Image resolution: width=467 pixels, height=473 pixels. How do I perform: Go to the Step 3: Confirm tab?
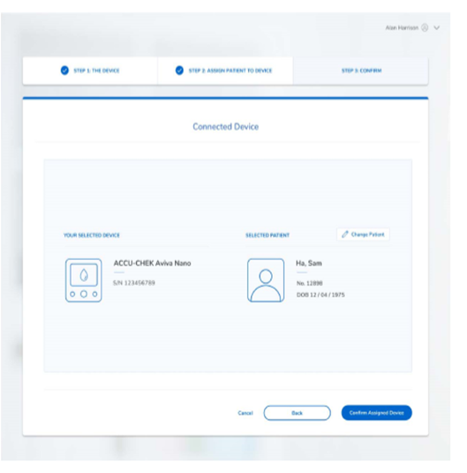[x=361, y=71]
